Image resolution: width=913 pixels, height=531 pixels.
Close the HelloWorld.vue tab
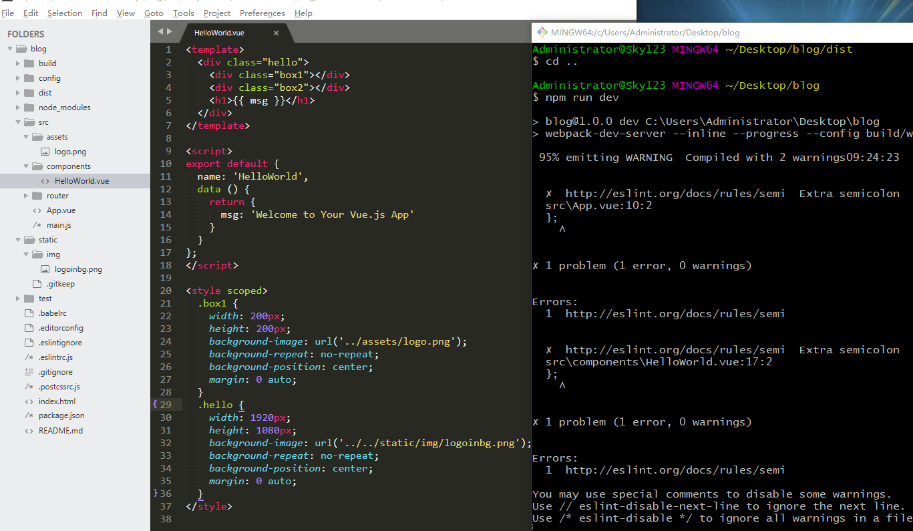pyautogui.click(x=277, y=32)
